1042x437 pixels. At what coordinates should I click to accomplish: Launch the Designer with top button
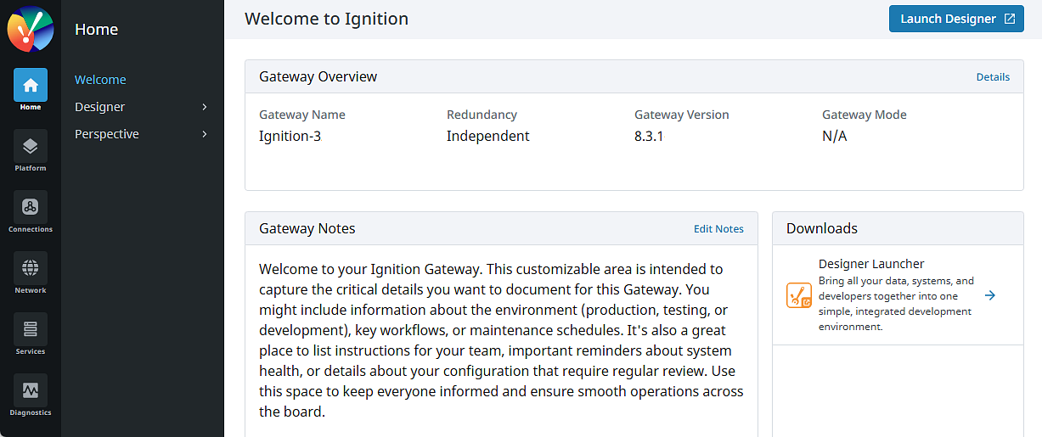956,19
